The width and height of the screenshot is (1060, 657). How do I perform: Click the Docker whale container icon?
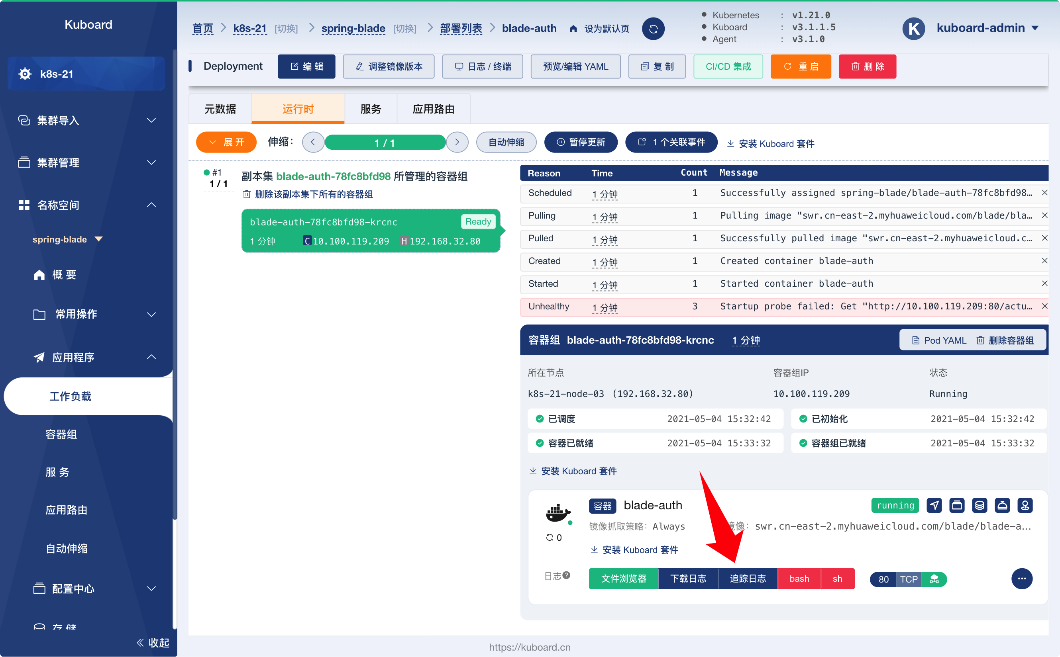pyautogui.click(x=558, y=513)
